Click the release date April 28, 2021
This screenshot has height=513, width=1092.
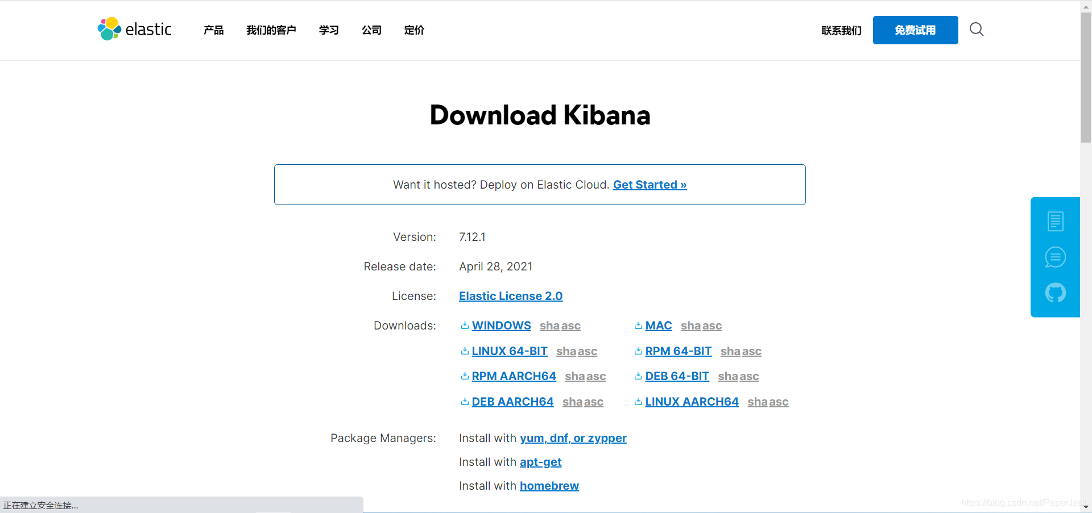(x=496, y=266)
